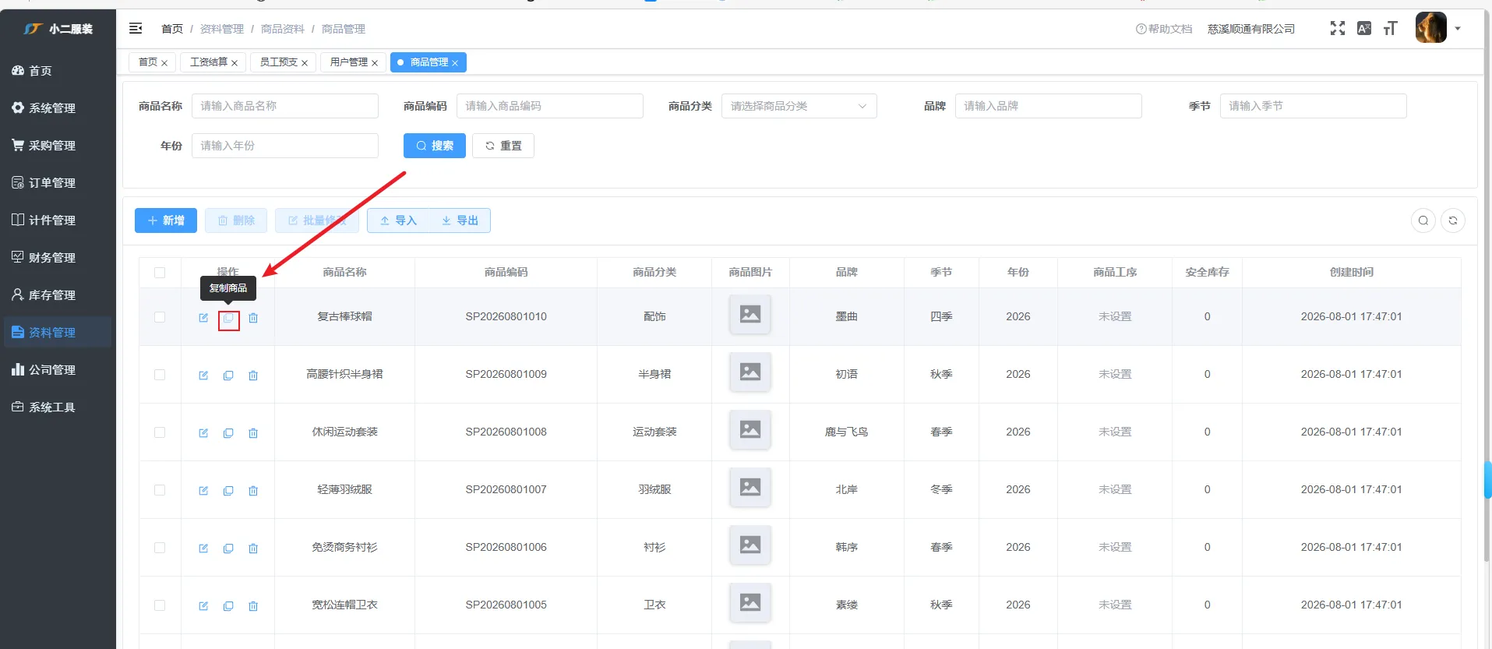The height and width of the screenshot is (649, 1492).
Task: Refresh the table with circular refresh button
Action: 1452,220
